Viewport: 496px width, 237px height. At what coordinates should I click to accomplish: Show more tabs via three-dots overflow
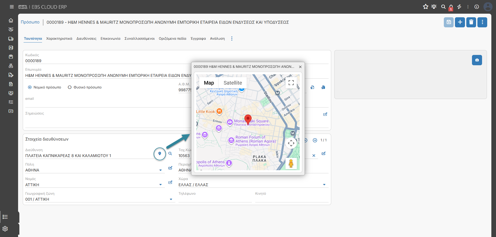coord(232,39)
